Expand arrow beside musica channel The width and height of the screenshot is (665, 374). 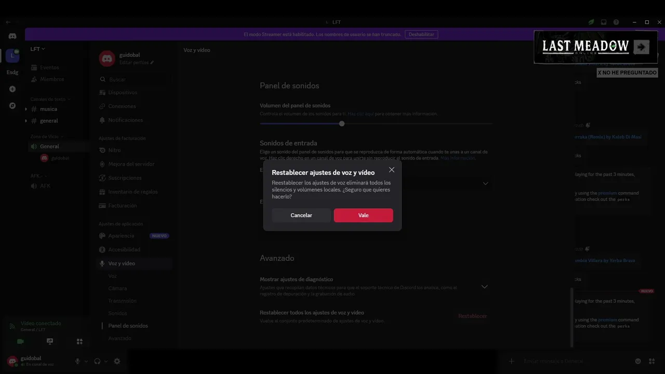click(26, 109)
